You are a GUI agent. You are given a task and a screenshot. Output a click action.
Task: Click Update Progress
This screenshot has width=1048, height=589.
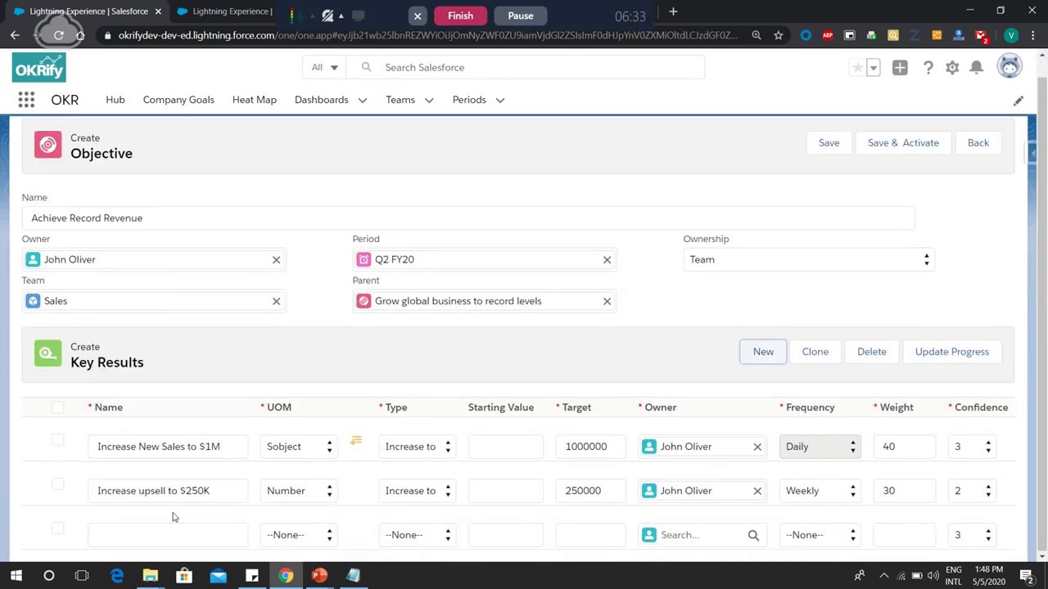point(951,352)
